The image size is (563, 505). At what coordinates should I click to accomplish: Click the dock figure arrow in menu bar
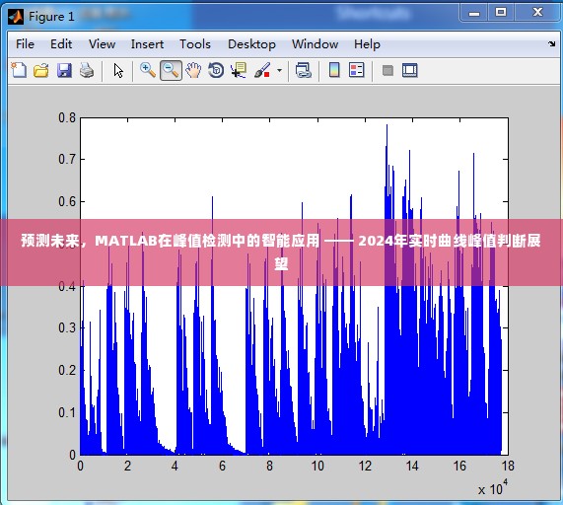tap(551, 43)
